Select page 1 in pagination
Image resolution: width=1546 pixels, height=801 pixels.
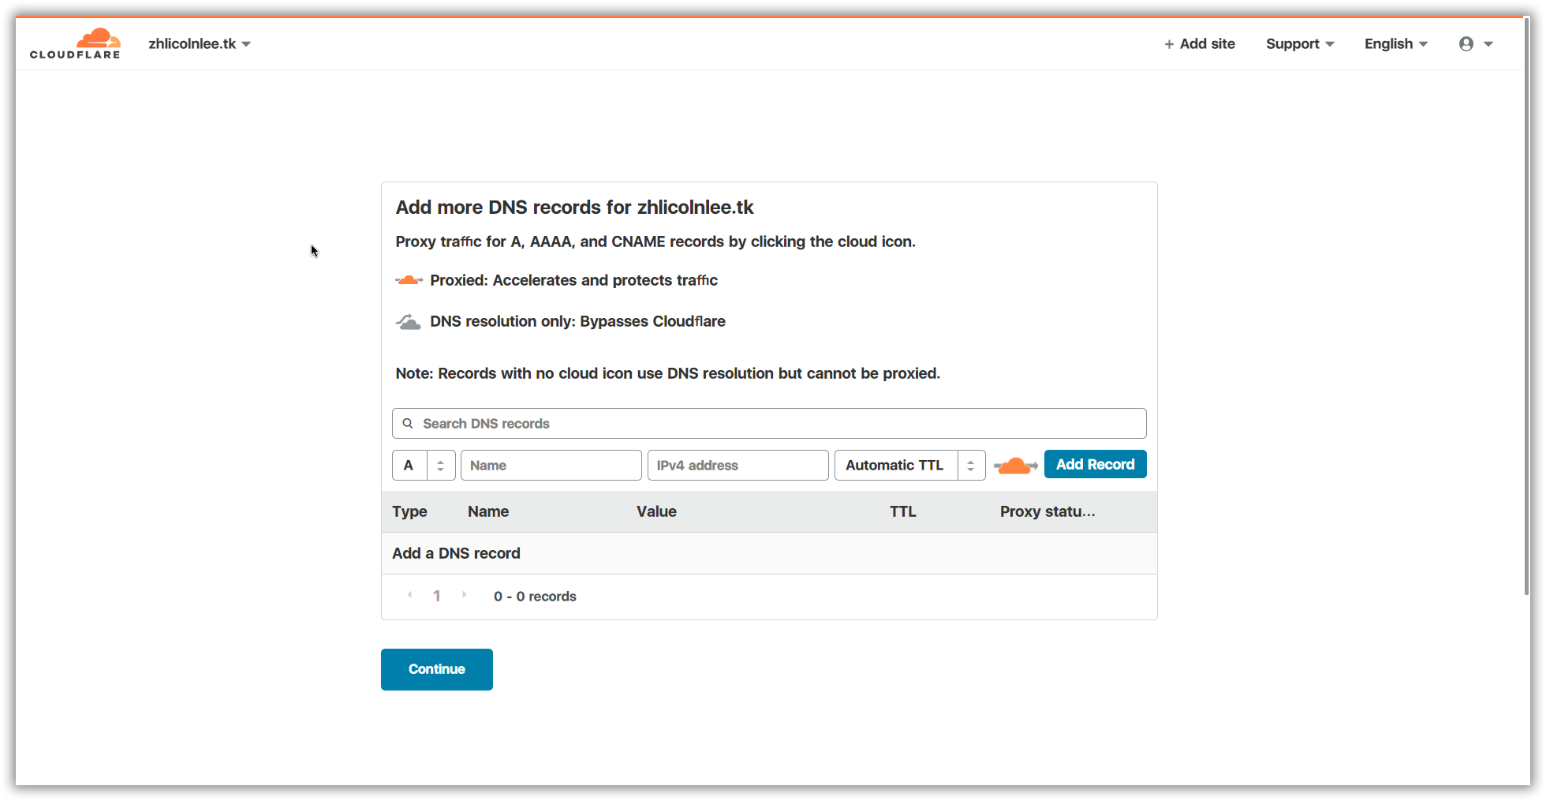tap(437, 597)
